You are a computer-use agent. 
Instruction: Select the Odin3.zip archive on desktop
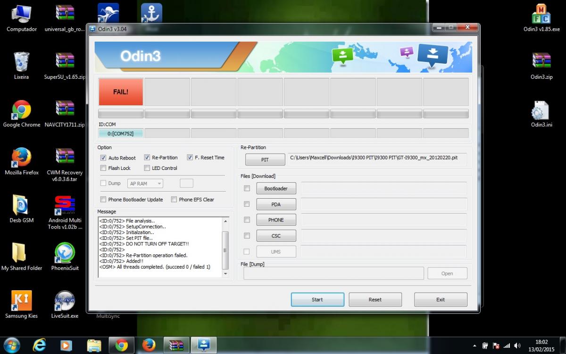(541, 65)
